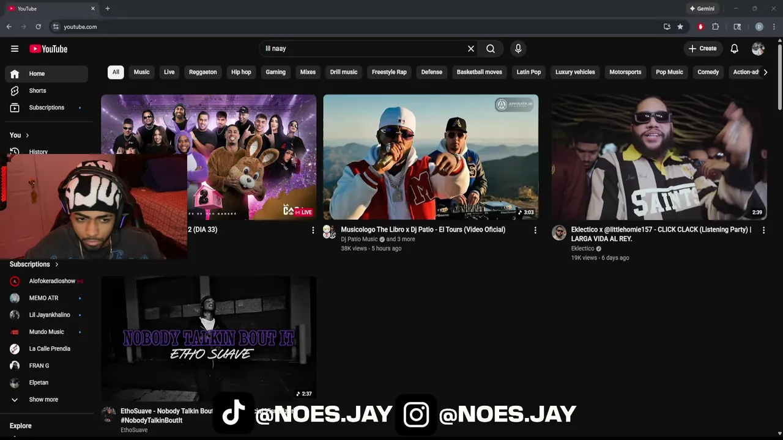Open the Chrome profile avatar
Image resolution: width=783 pixels, height=440 pixels.
[759, 27]
